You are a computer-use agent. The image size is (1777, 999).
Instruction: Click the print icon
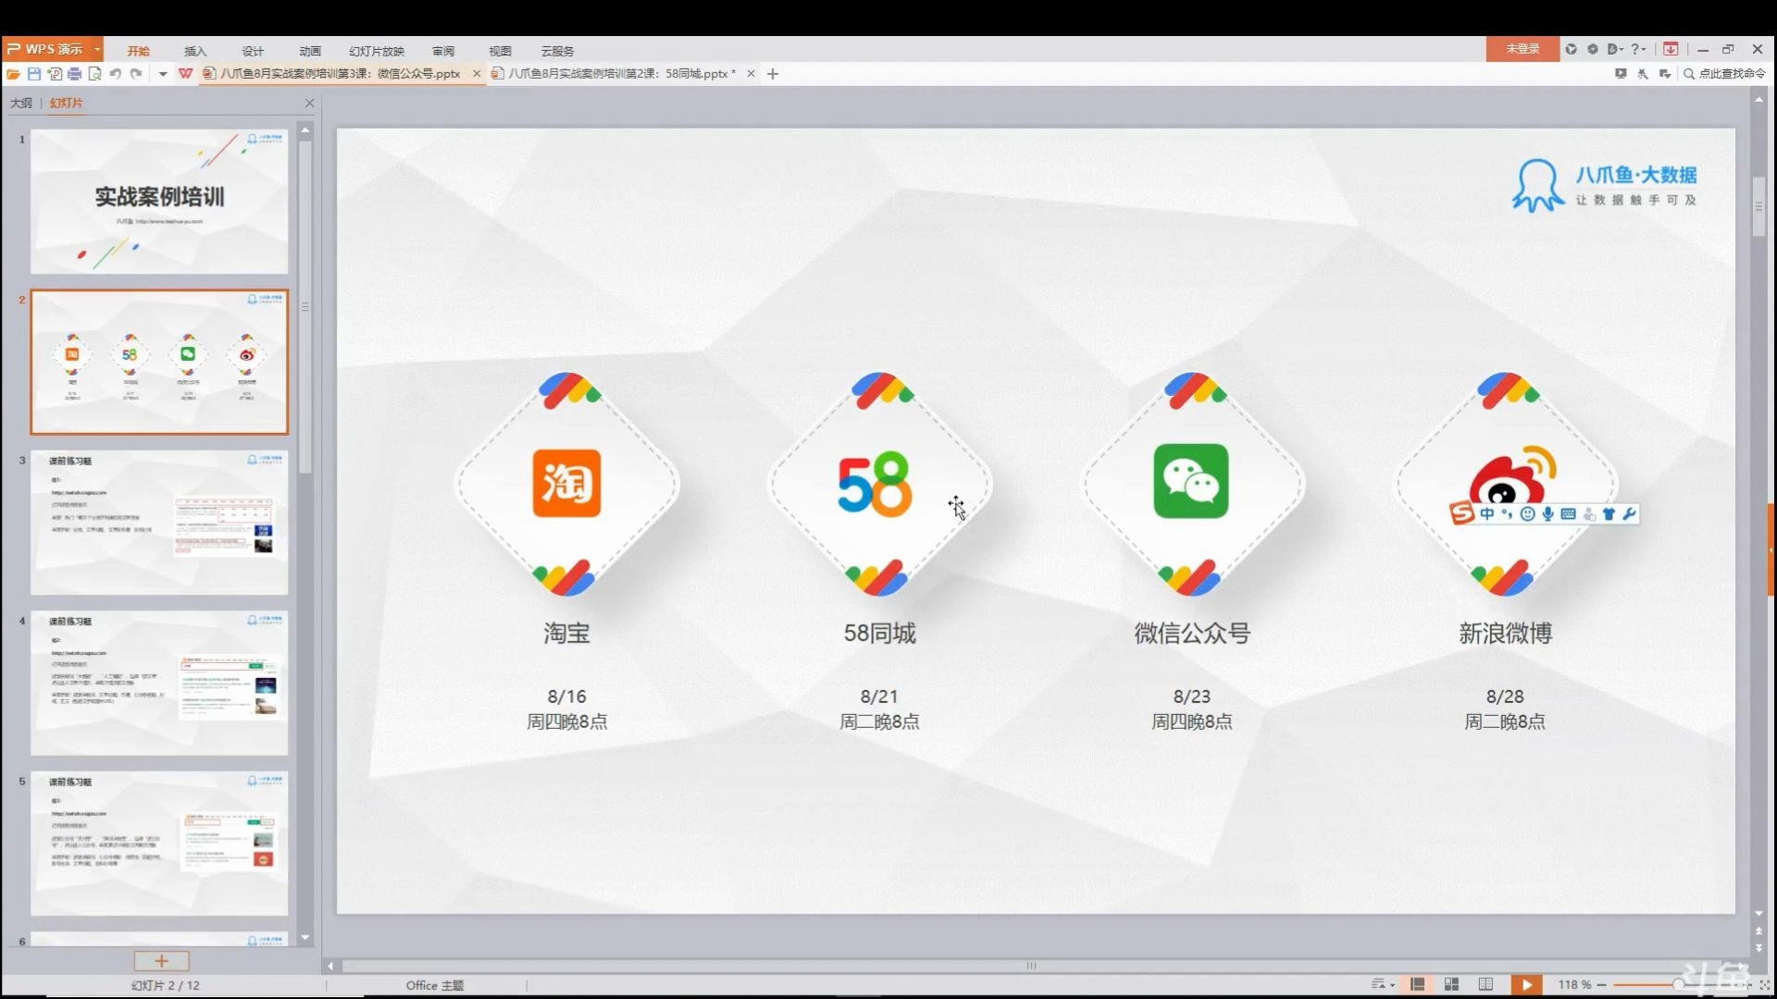point(75,74)
